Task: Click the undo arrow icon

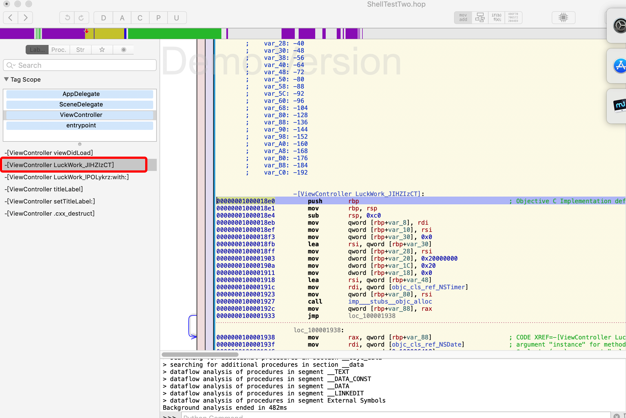Action: 67,18
